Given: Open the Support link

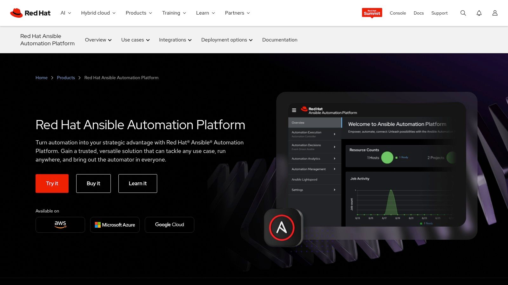Looking at the screenshot, I should click(x=439, y=13).
